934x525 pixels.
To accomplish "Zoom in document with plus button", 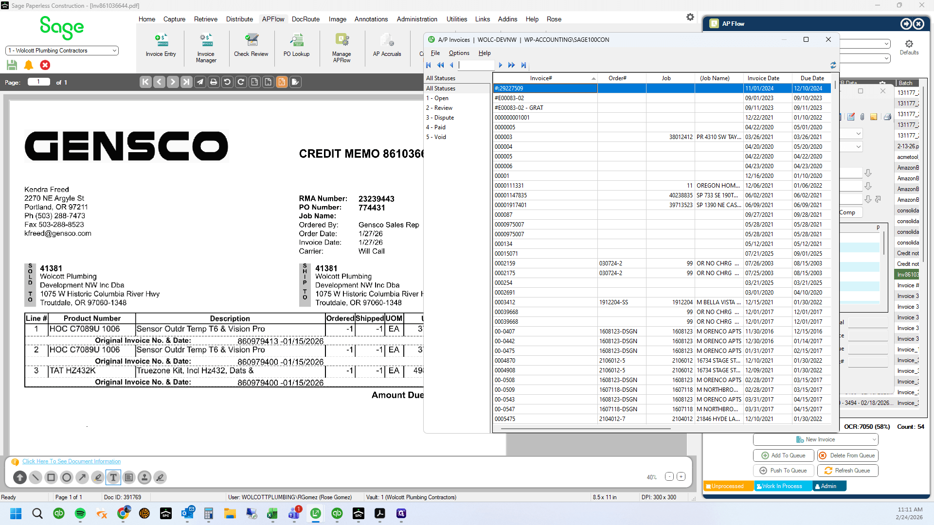I will [681, 477].
